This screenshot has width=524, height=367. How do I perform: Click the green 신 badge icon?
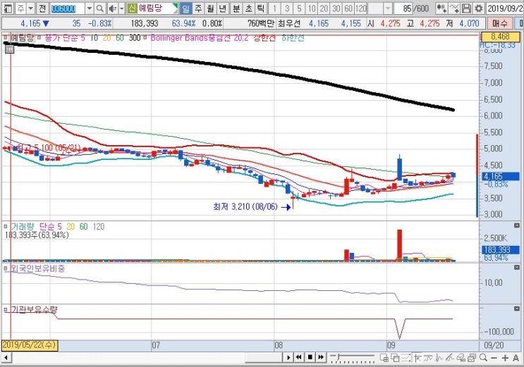coord(132,8)
